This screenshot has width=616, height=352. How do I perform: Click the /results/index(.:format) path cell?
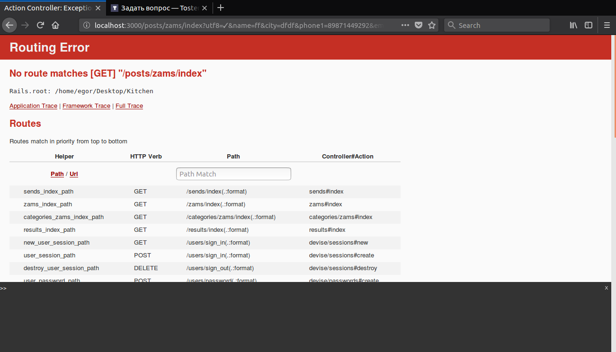[x=217, y=230]
